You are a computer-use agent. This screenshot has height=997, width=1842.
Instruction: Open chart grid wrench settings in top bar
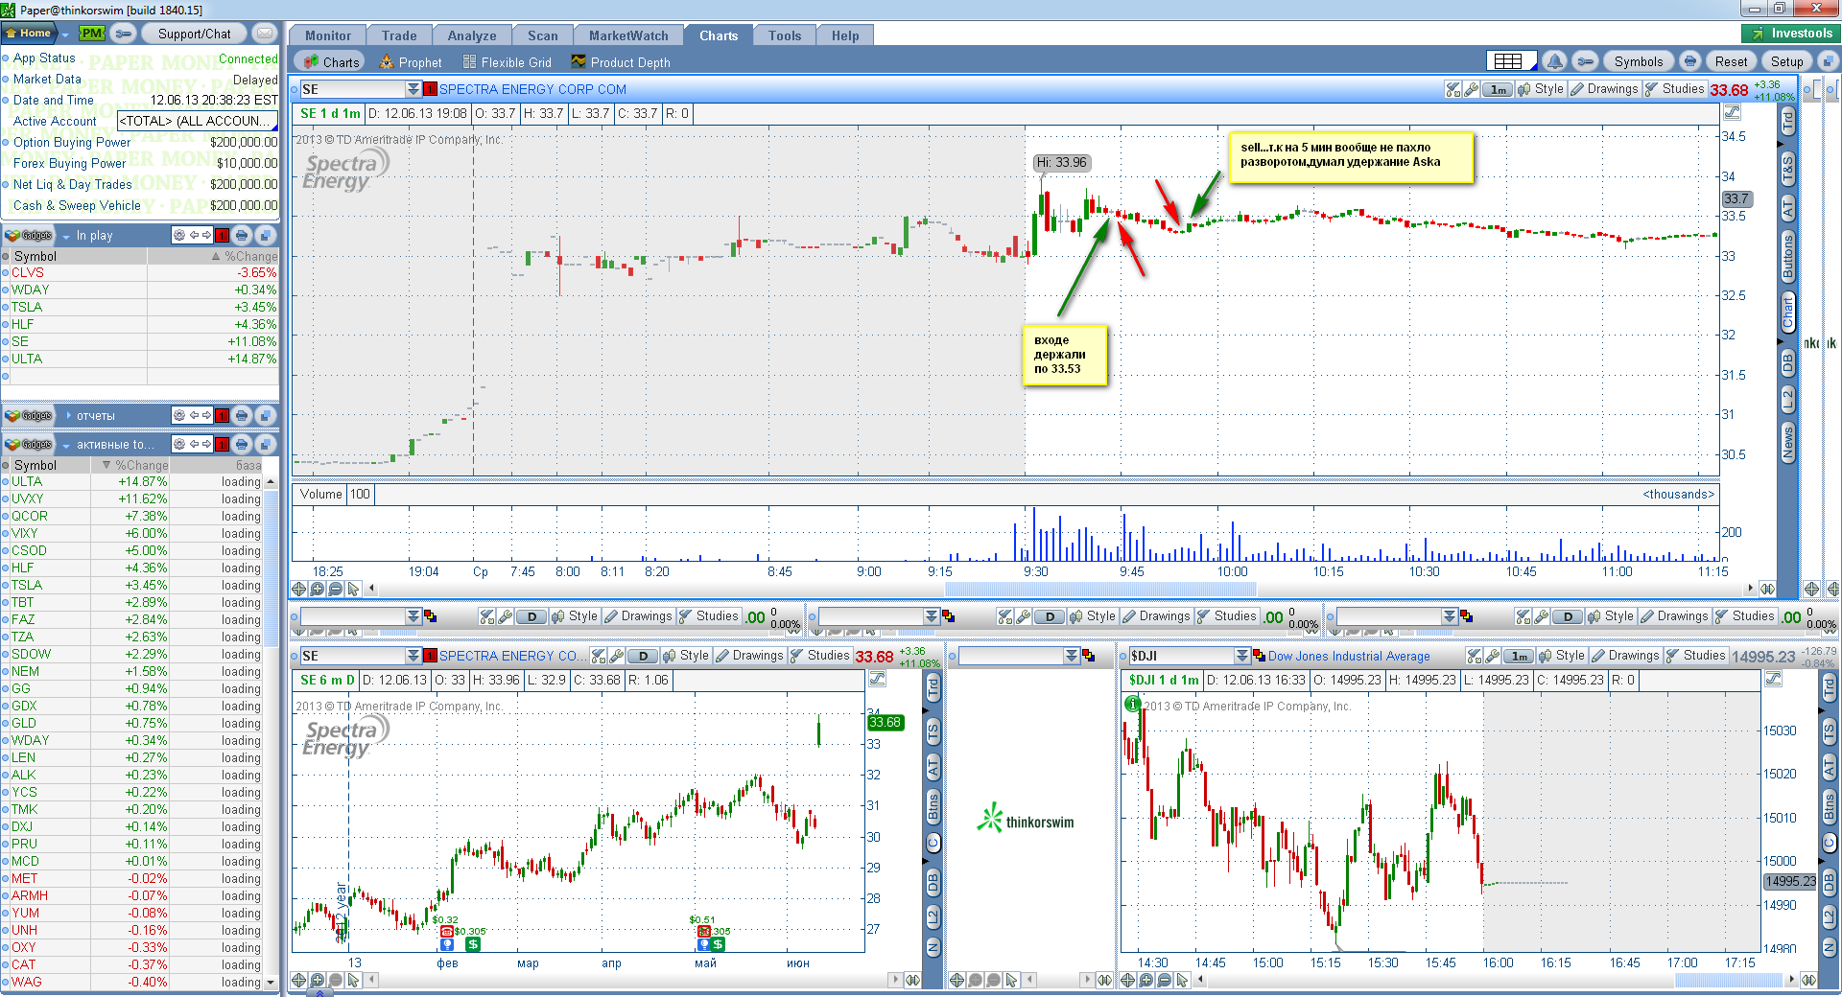[x=1586, y=61]
